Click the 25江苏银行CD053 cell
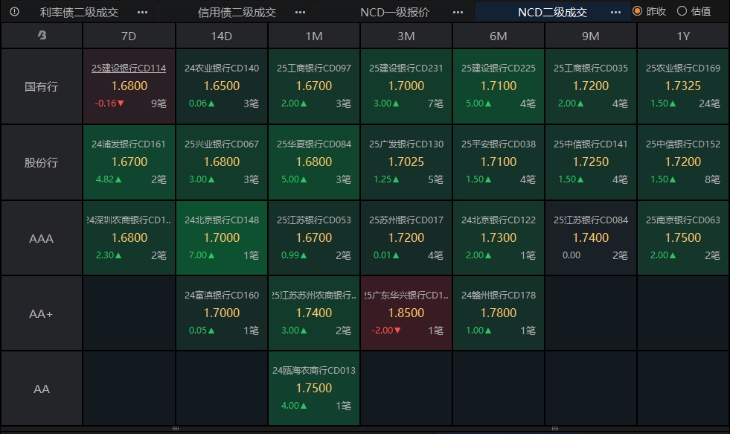Viewport: 730px width, 434px height. 314,238
